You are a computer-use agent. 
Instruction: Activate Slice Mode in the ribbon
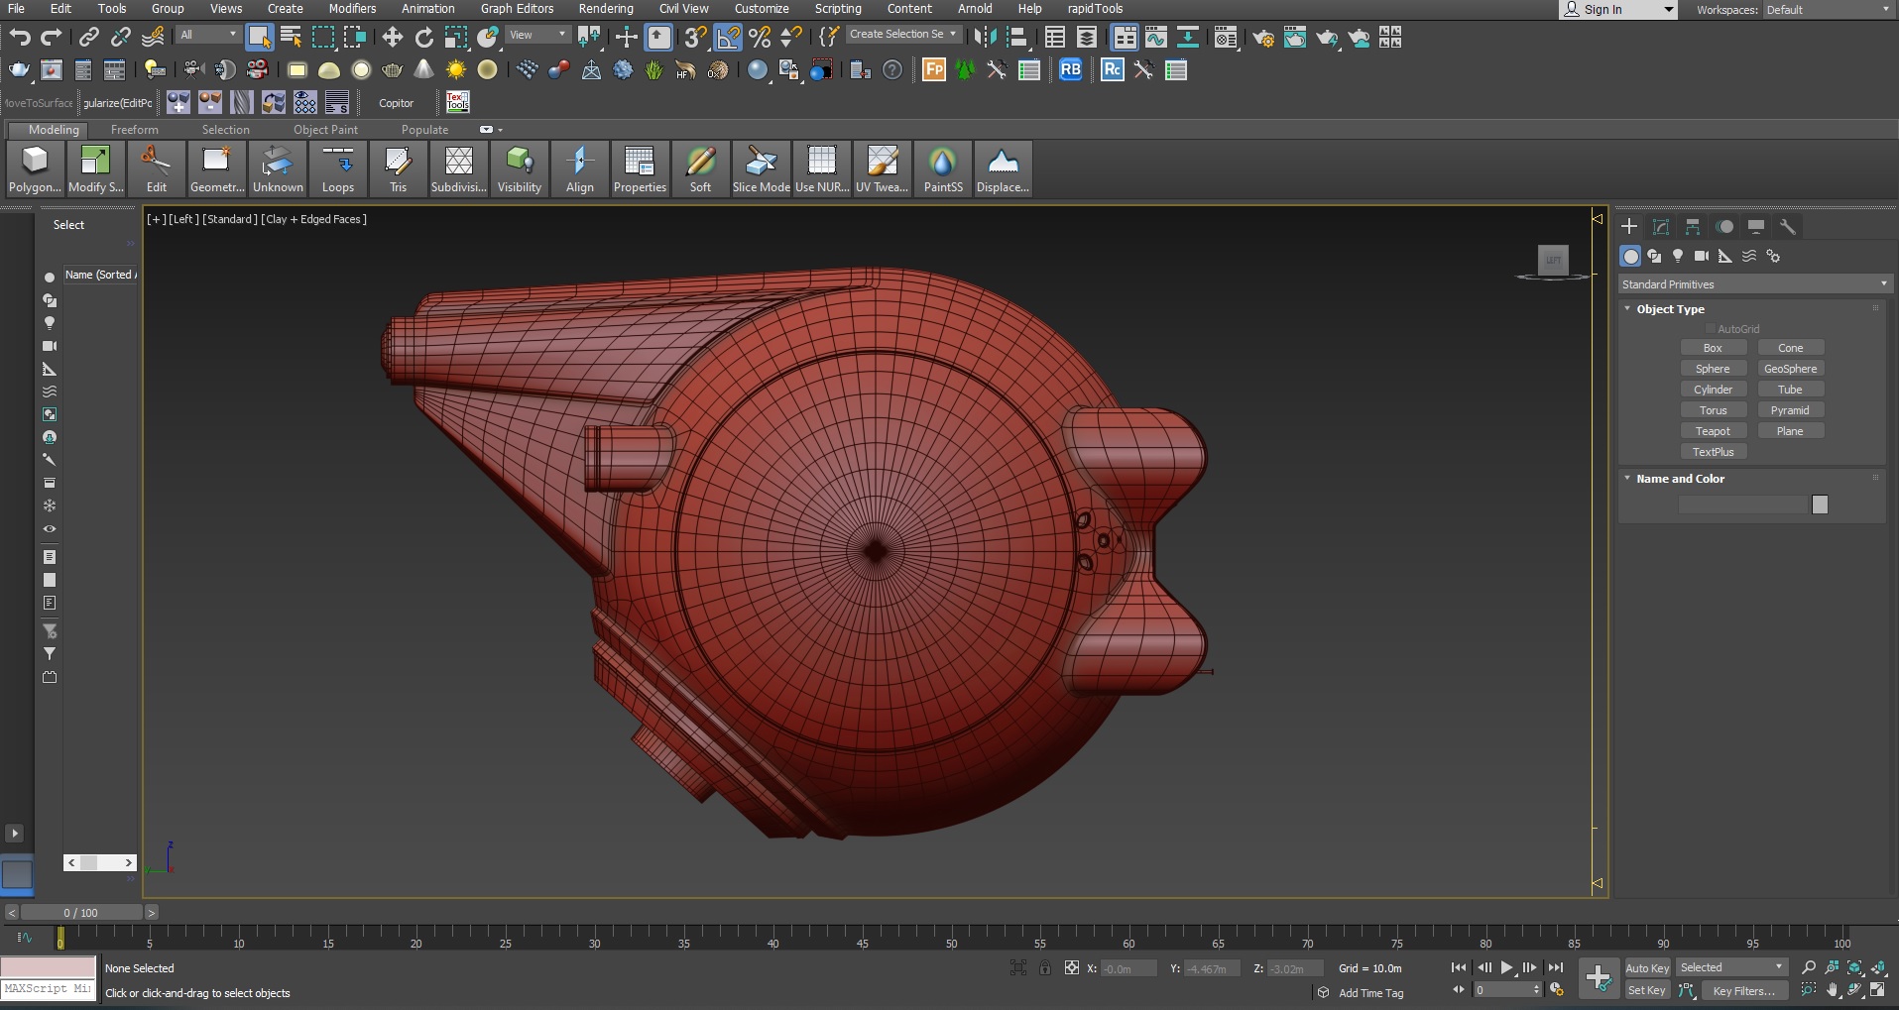(x=761, y=168)
